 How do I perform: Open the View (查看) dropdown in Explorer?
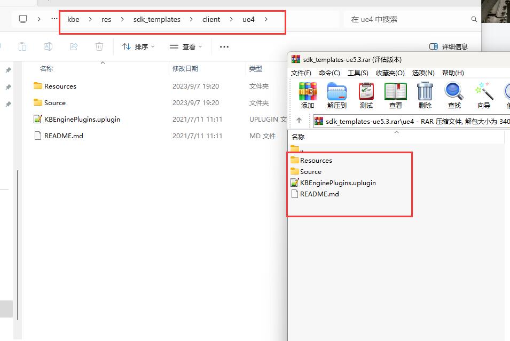pyautogui.click(x=186, y=46)
